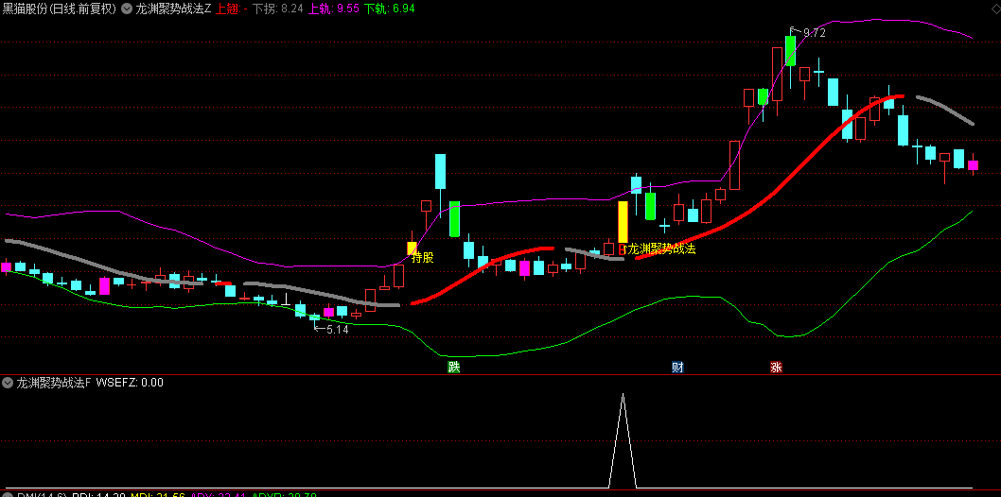Screen dimensions: 1001x497
Task: Click the 5.14 low price label
Action: click(x=337, y=330)
